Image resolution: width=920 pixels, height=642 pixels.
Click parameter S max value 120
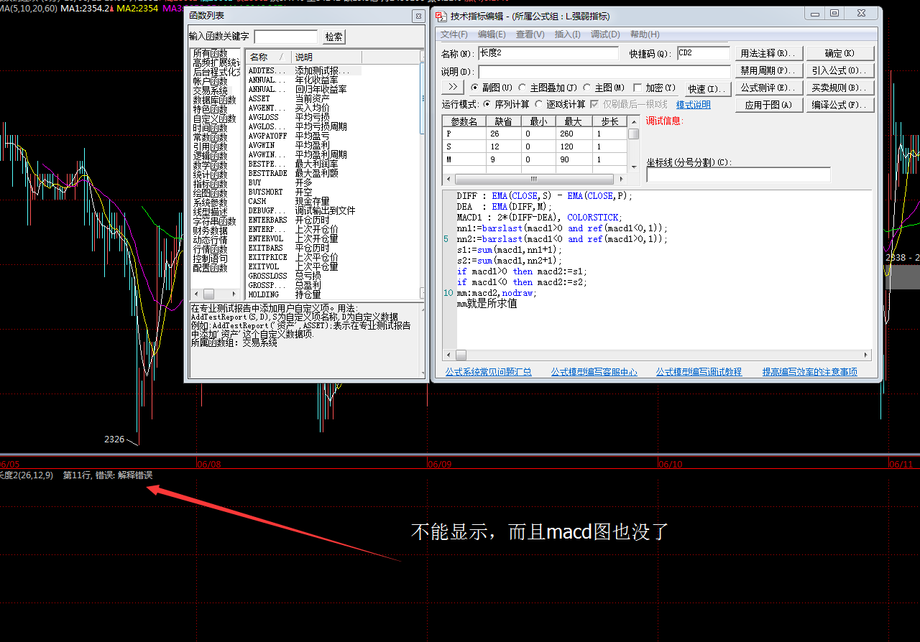[574, 146]
